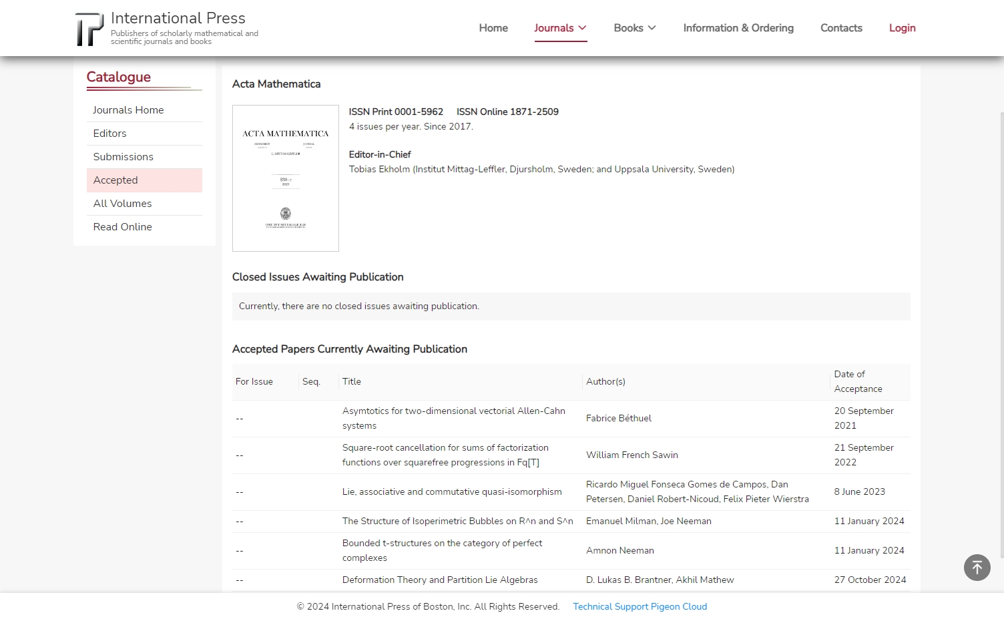Open the Technical Support Pigeon Cloud link
Image resolution: width=1004 pixels, height=621 pixels.
click(x=640, y=606)
